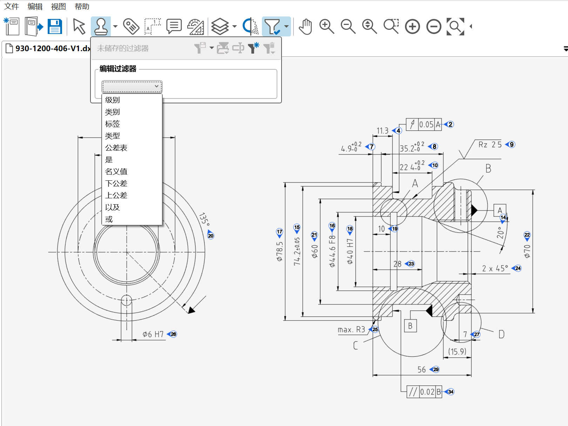Activate the hand pan tool
This screenshot has height=426, width=568.
pyautogui.click(x=305, y=27)
